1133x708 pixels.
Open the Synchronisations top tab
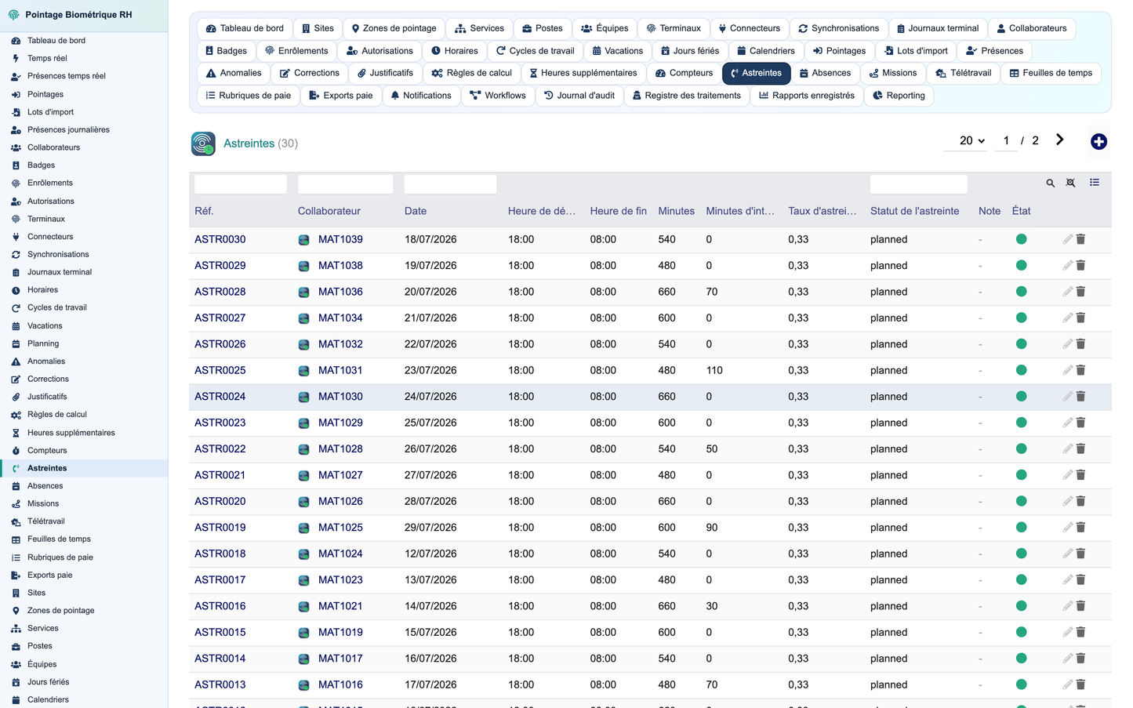[839, 28]
